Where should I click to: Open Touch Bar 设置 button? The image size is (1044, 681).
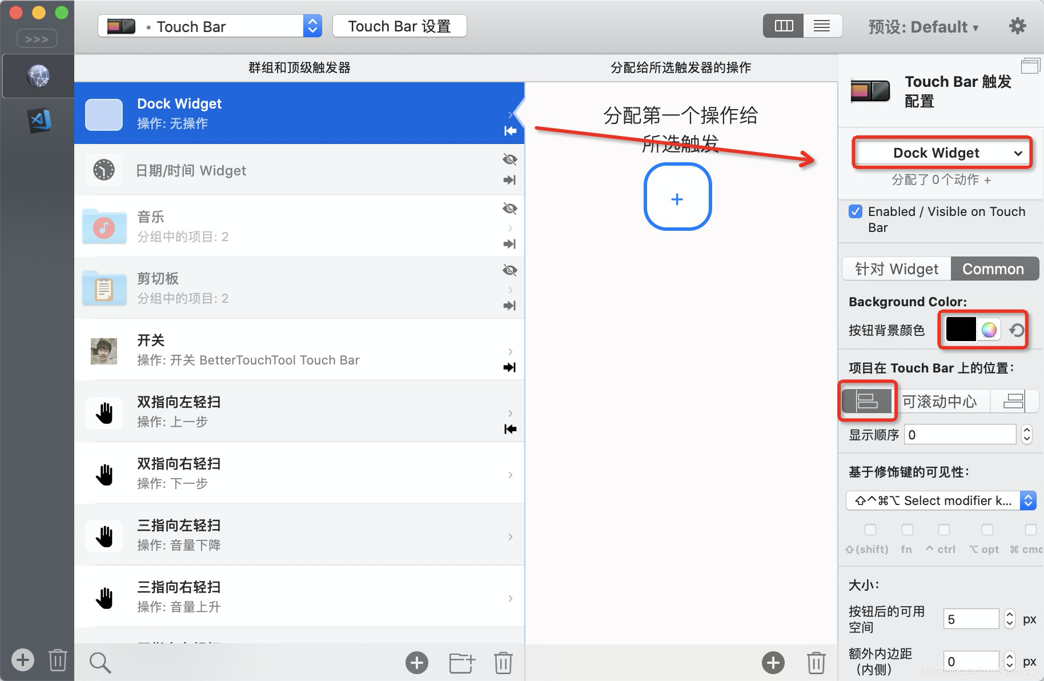coord(400,26)
